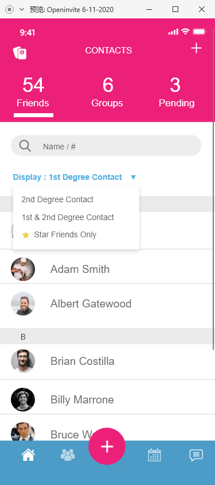Collapse the Display degree contact dropdown arrow
This screenshot has width=215, height=485.
133,177
